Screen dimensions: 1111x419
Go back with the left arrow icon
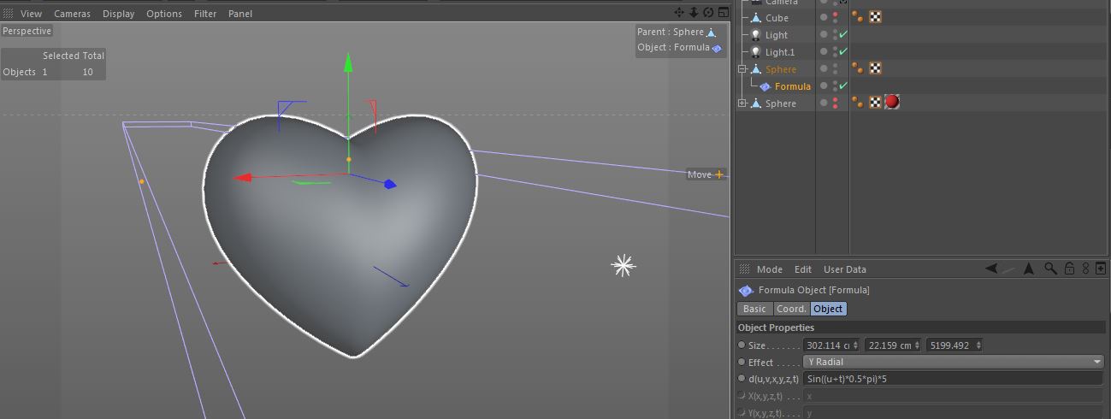(x=991, y=269)
